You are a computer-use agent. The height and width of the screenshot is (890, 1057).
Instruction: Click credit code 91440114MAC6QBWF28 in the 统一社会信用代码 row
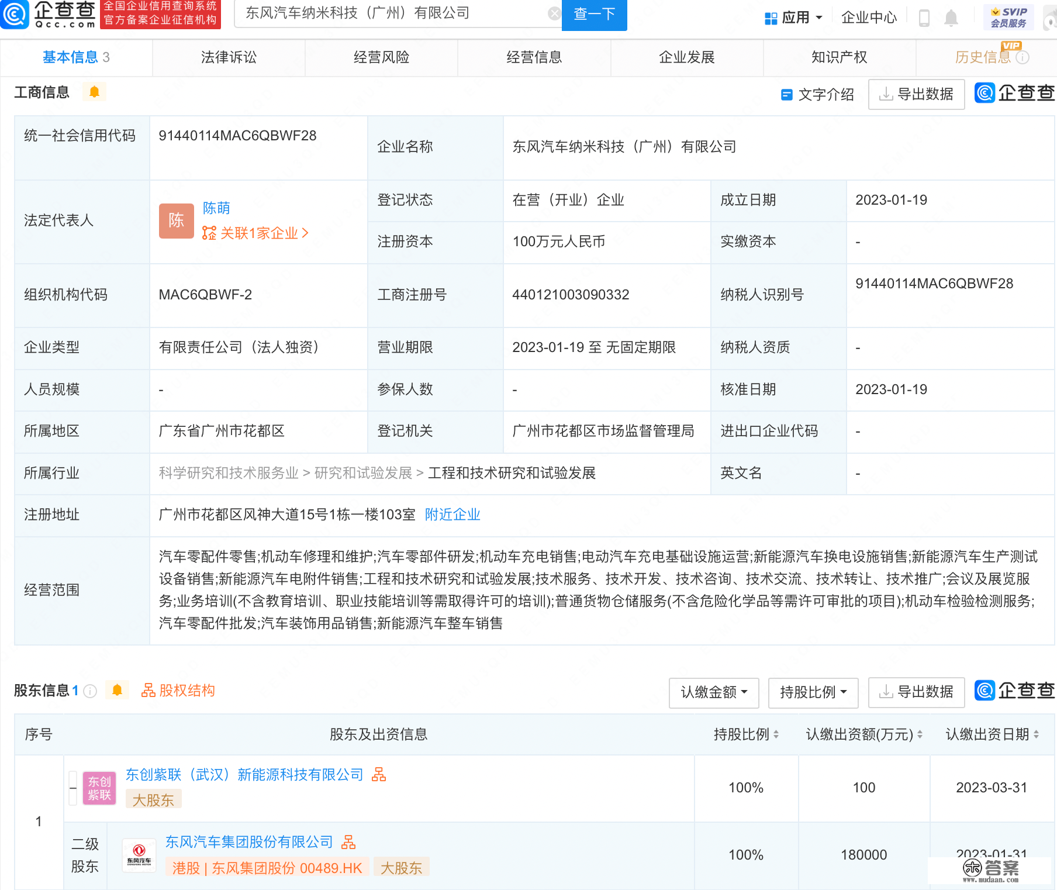coord(237,136)
